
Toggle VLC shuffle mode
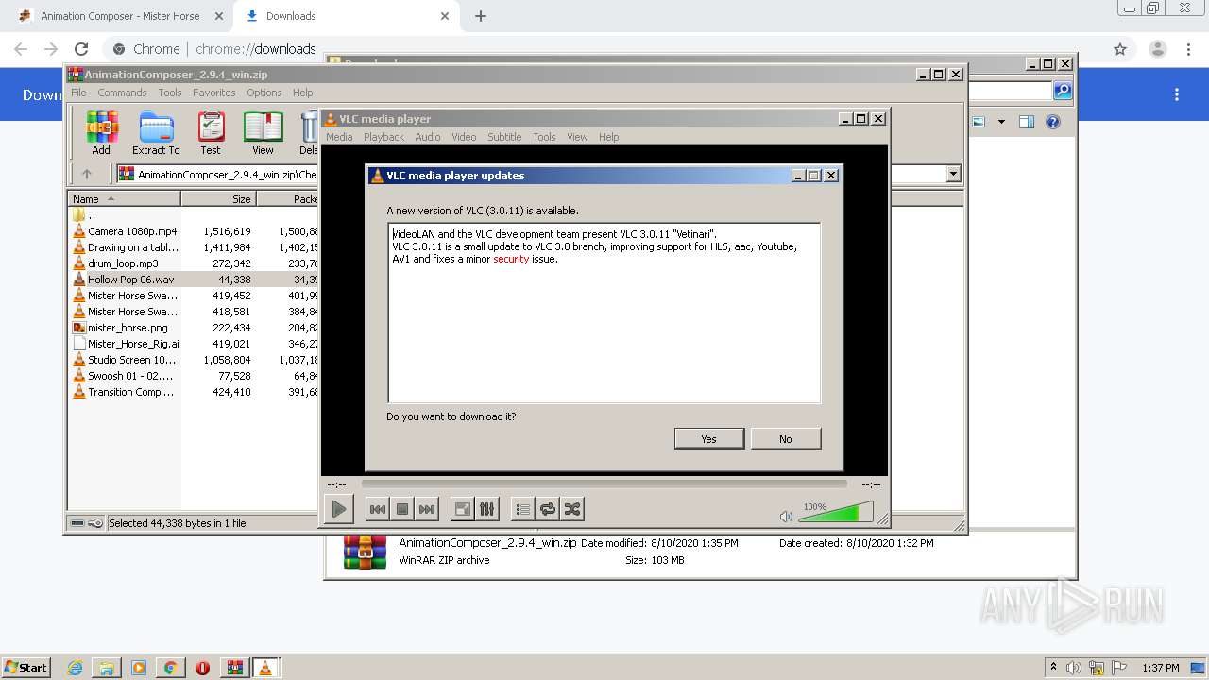click(572, 509)
